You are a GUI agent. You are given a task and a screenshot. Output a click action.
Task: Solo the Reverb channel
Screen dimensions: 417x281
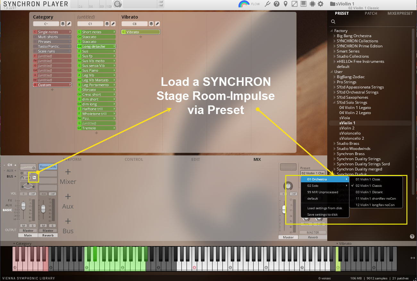pos(52,226)
